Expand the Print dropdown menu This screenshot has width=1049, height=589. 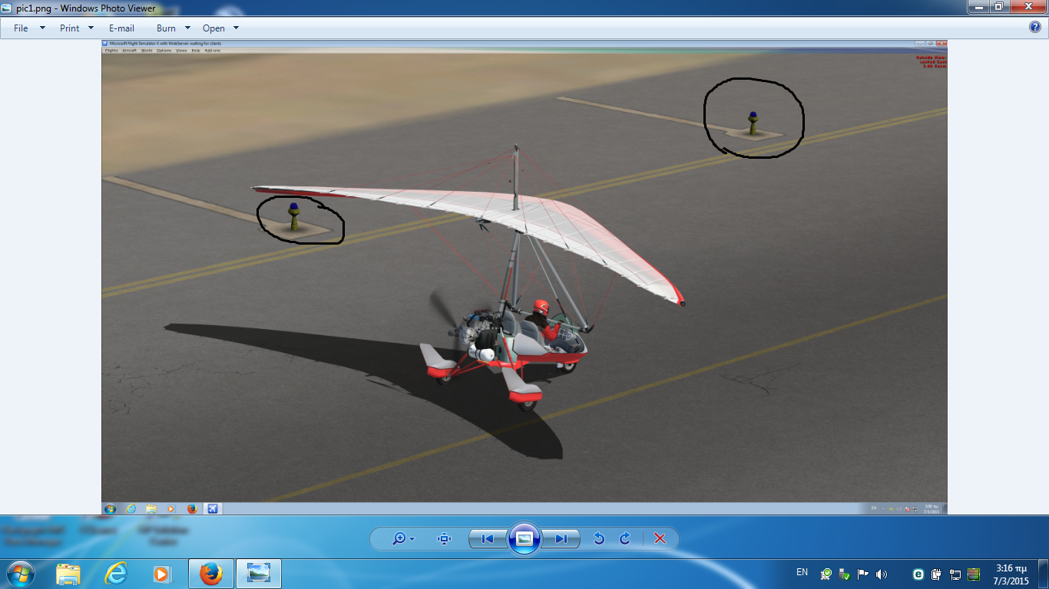[x=77, y=28]
